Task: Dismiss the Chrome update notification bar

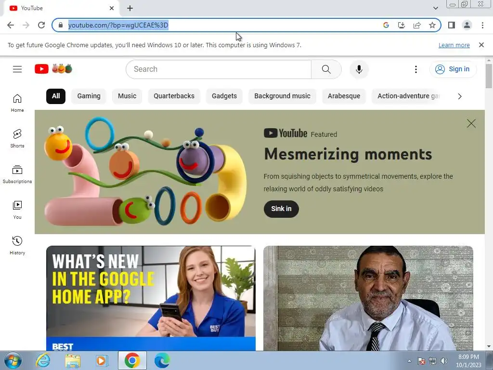Action: point(481,45)
